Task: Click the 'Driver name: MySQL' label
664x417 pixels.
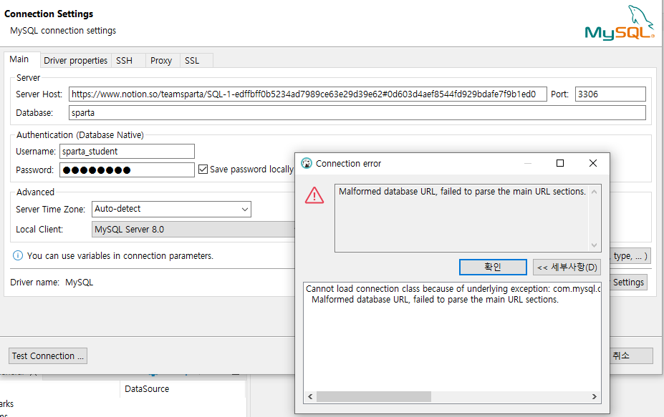Action: point(52,283)
